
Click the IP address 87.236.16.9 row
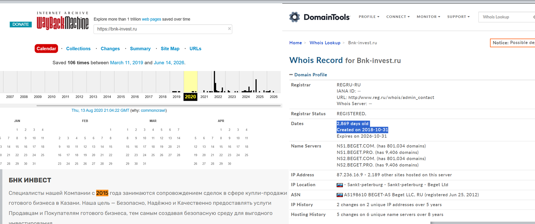[x=394, y=175]
